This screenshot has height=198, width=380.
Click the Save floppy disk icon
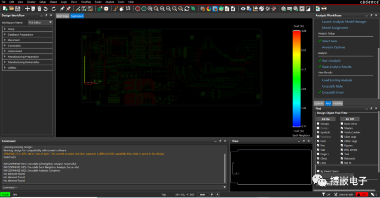coord(18,9)
